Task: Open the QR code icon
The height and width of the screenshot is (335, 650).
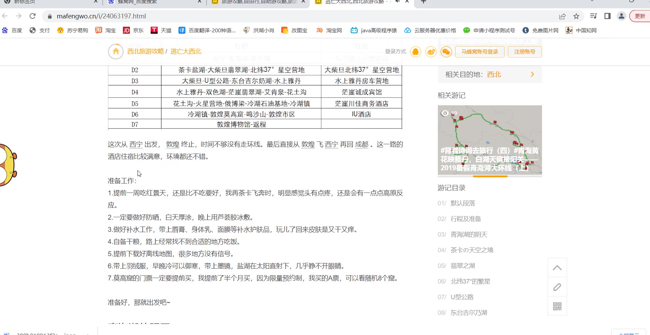Action: 557,306
